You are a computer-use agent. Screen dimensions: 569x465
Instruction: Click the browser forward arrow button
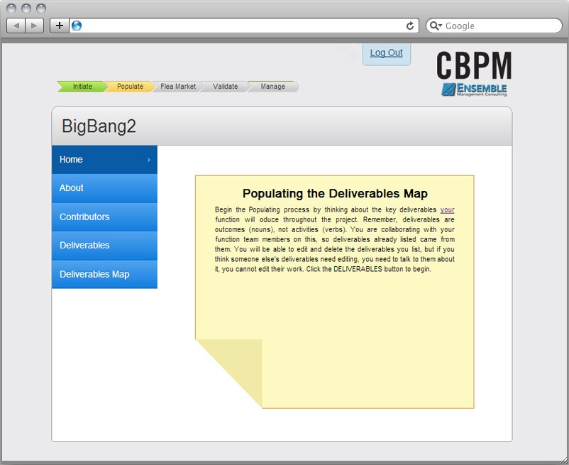[35, 26]
